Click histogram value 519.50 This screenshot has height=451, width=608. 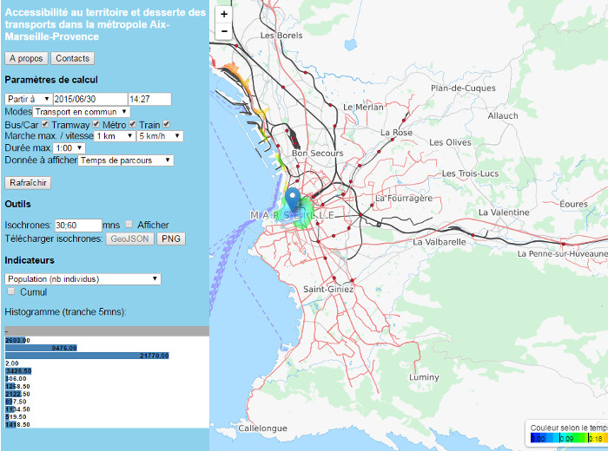tap(16, 417)
